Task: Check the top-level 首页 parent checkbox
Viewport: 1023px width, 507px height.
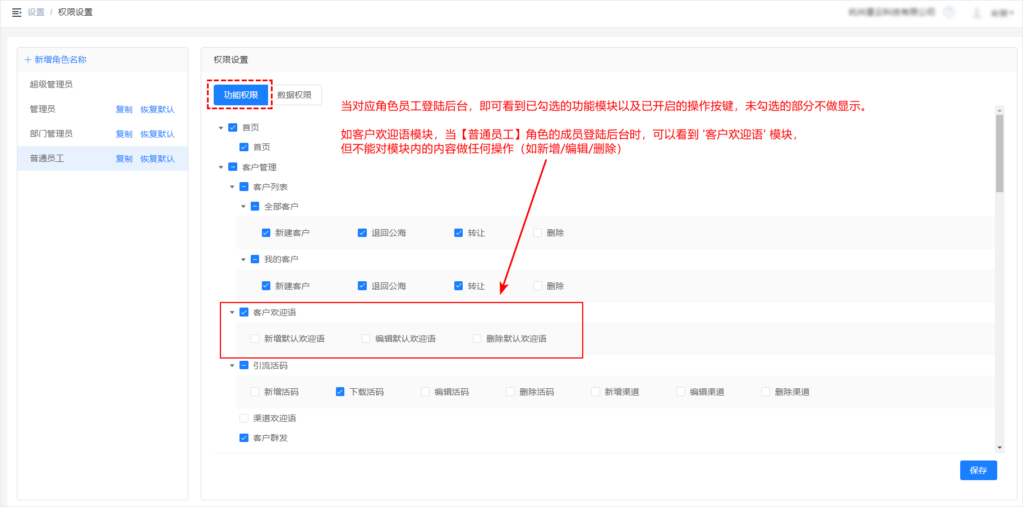Action: click(x=233, y=128)
